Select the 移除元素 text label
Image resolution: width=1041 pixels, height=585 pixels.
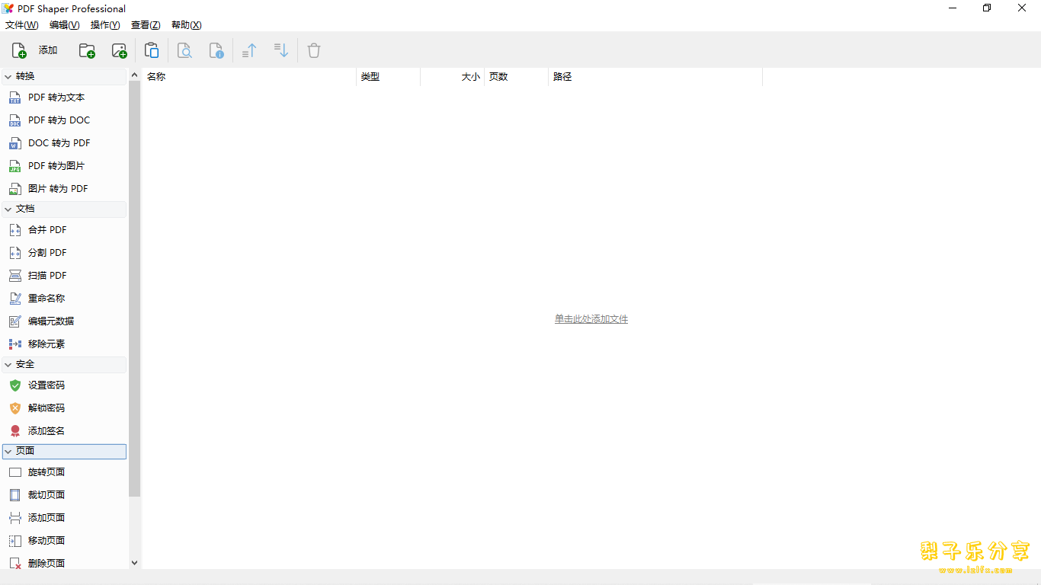pyautogui.click(x=46, y=344)
